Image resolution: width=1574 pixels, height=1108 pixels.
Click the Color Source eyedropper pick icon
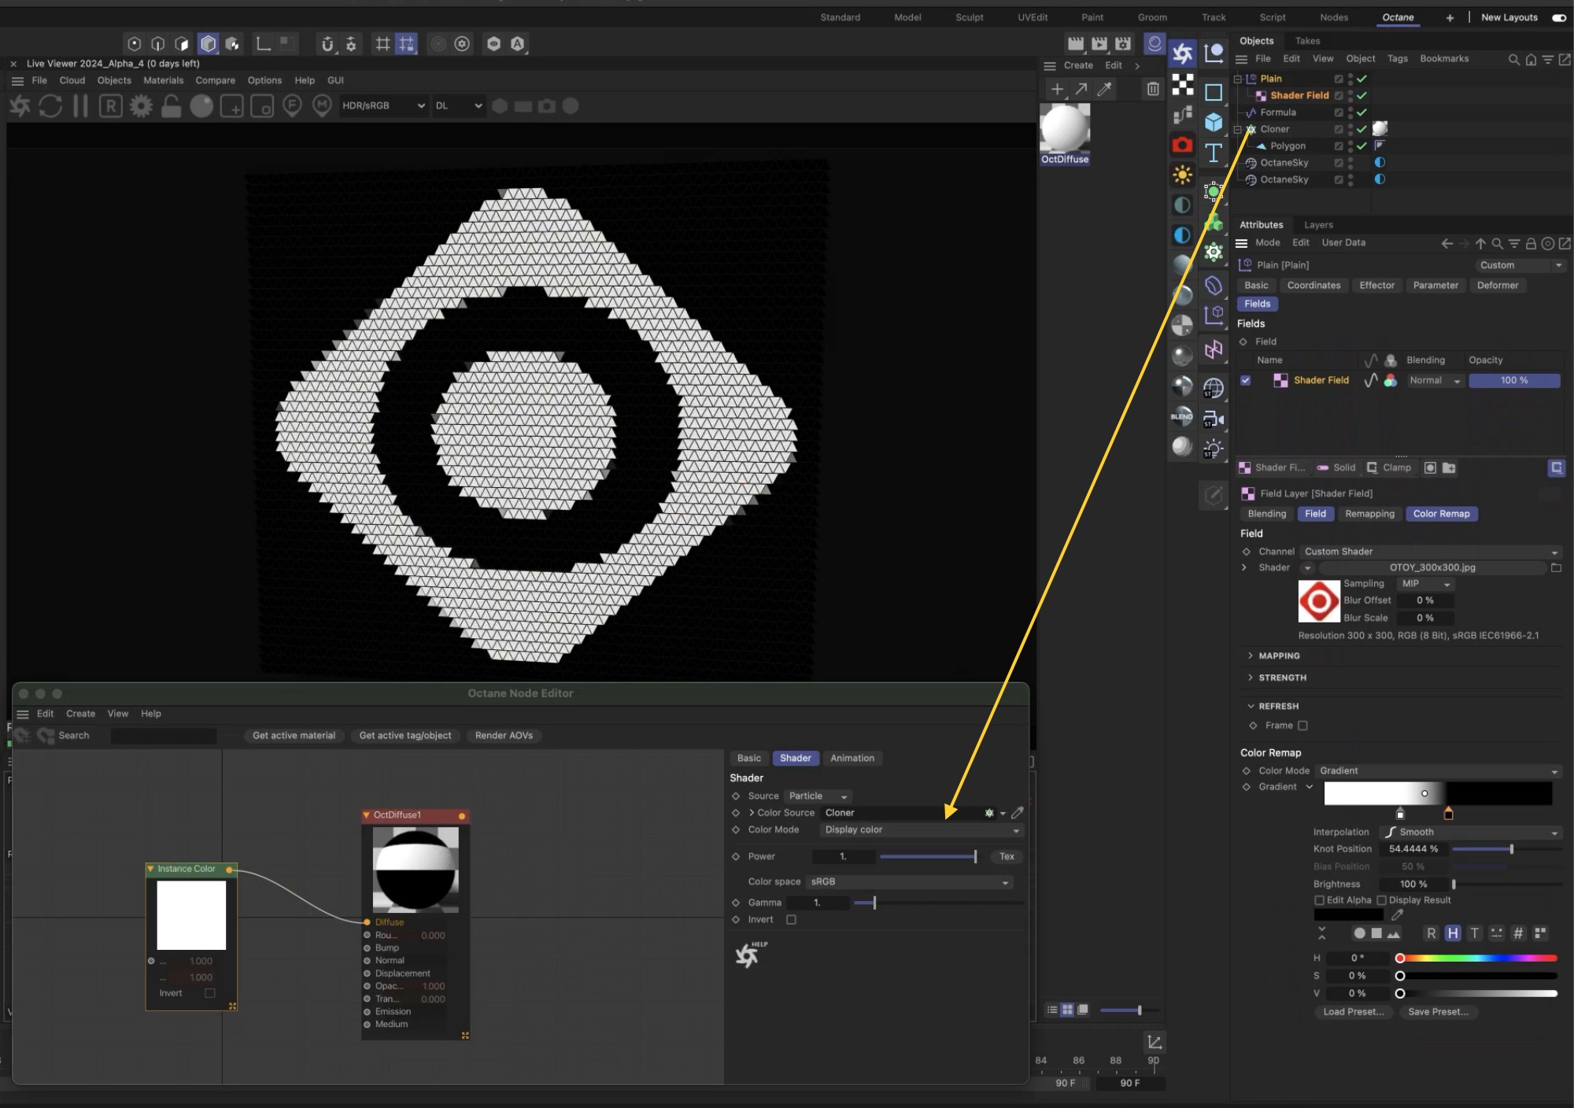pyautogui.click(x=1017, y=813)
